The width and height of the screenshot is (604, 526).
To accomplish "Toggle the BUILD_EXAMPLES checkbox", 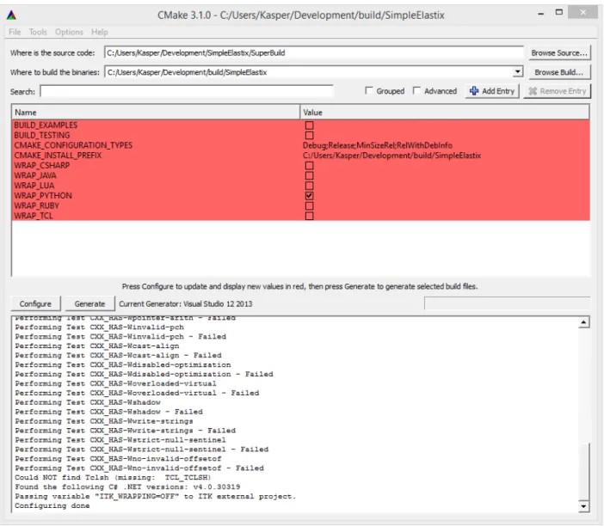I will pyautogui.click(x=310, y=125).
